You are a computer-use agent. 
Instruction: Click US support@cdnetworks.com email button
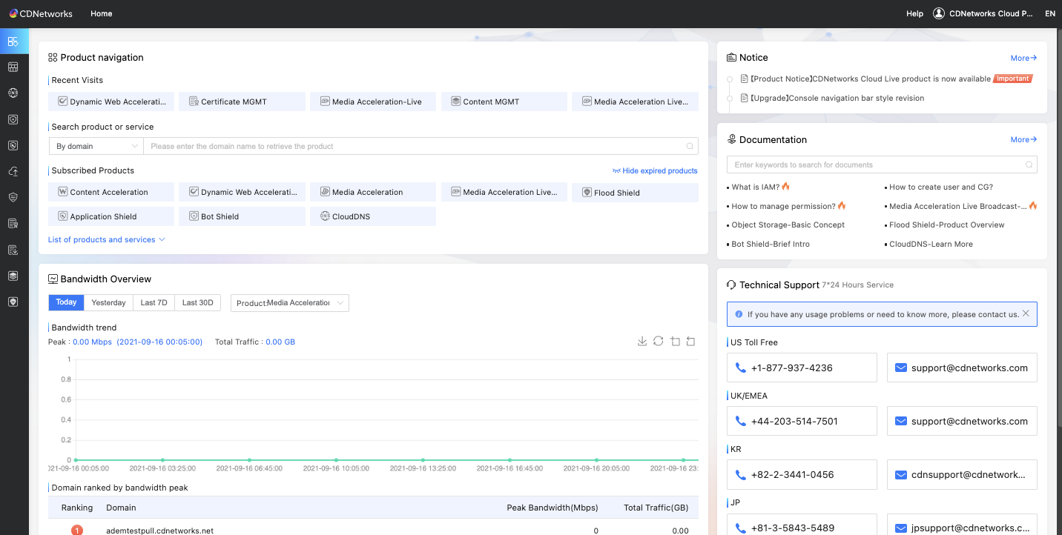click(962, 368)
